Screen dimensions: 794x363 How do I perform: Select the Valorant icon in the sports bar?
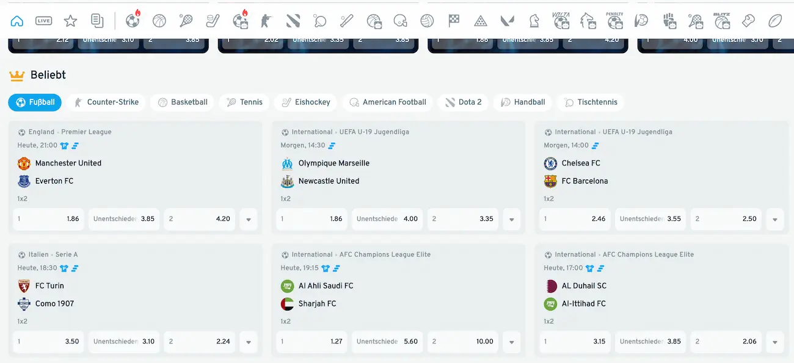click(507, 20)
